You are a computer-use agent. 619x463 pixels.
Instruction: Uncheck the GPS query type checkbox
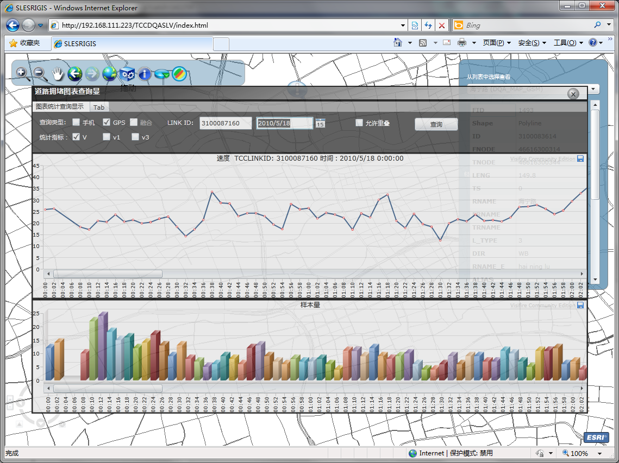click(x=107, y=123)
